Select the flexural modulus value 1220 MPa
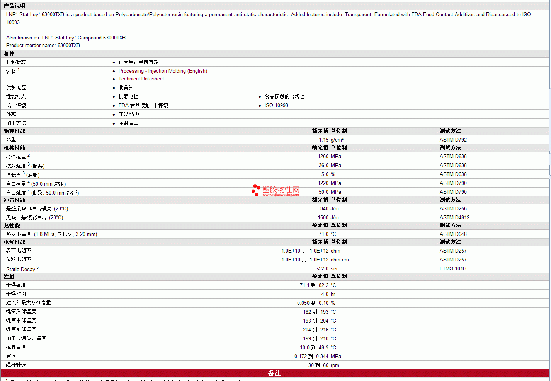This screenshot has width=551, height=381. click(x=329, y=183)
